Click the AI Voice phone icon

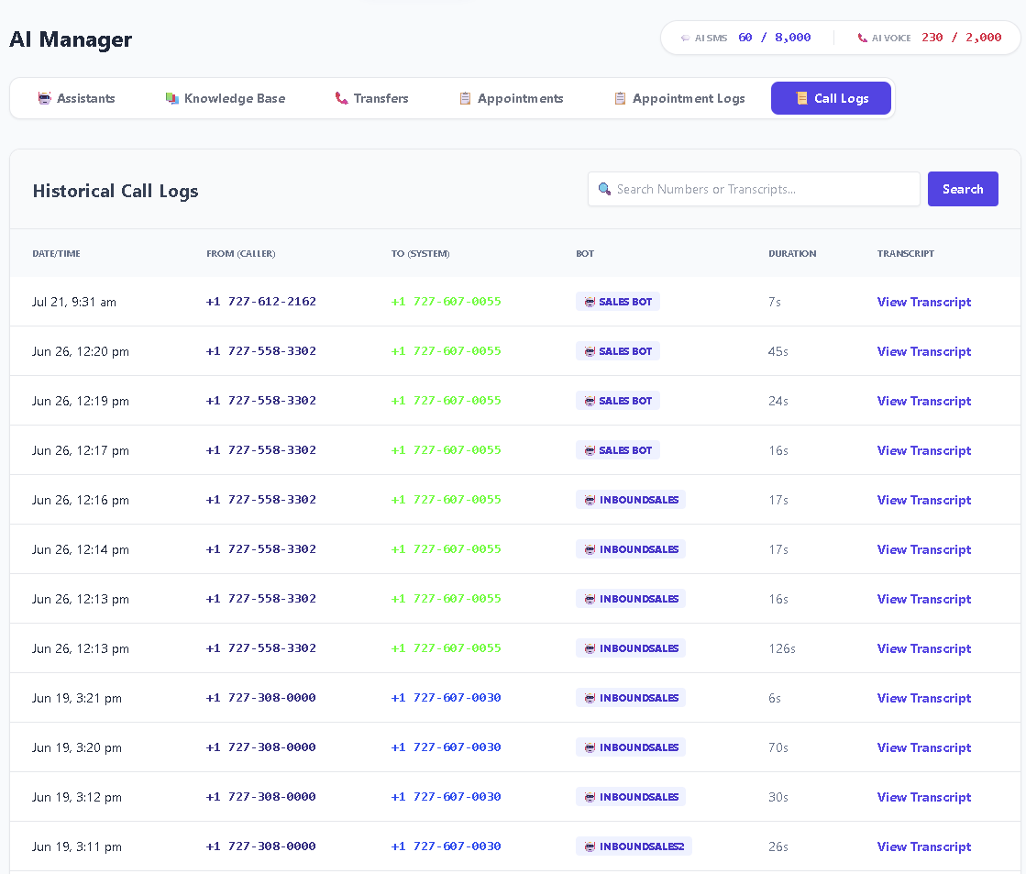(x=863, y=38)
